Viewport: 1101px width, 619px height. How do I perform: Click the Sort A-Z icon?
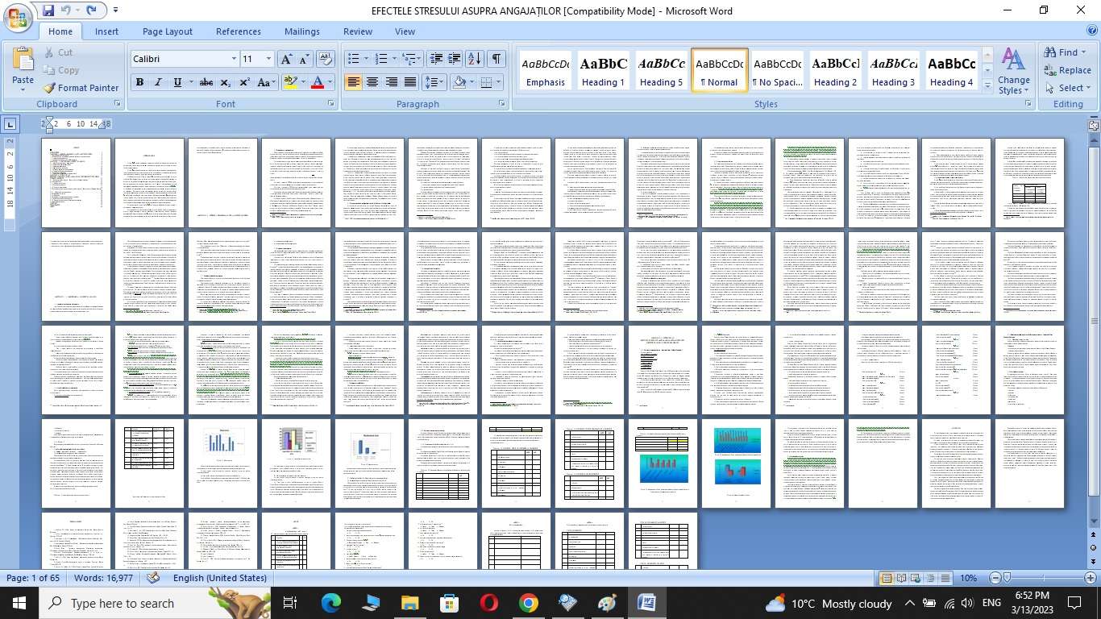[x=475, y=59]
